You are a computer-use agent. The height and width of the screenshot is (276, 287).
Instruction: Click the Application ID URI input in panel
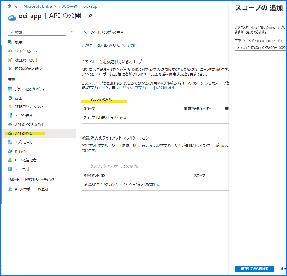point(261,47)
